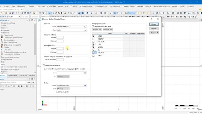Open the Лист collar sheet selector ellipsis

(x=85, y=30)
